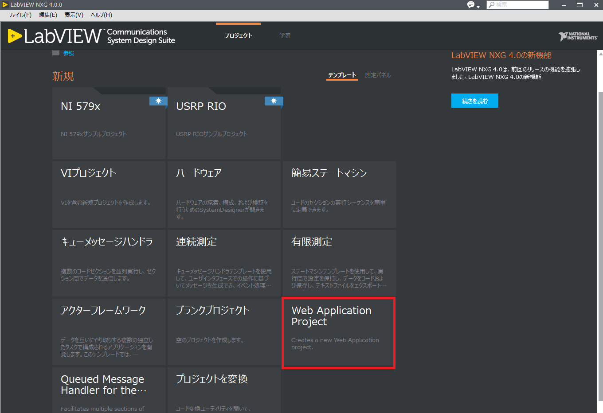Select the ブランクプロジェクト template tile
603x413 pixels.
(224, 331)
